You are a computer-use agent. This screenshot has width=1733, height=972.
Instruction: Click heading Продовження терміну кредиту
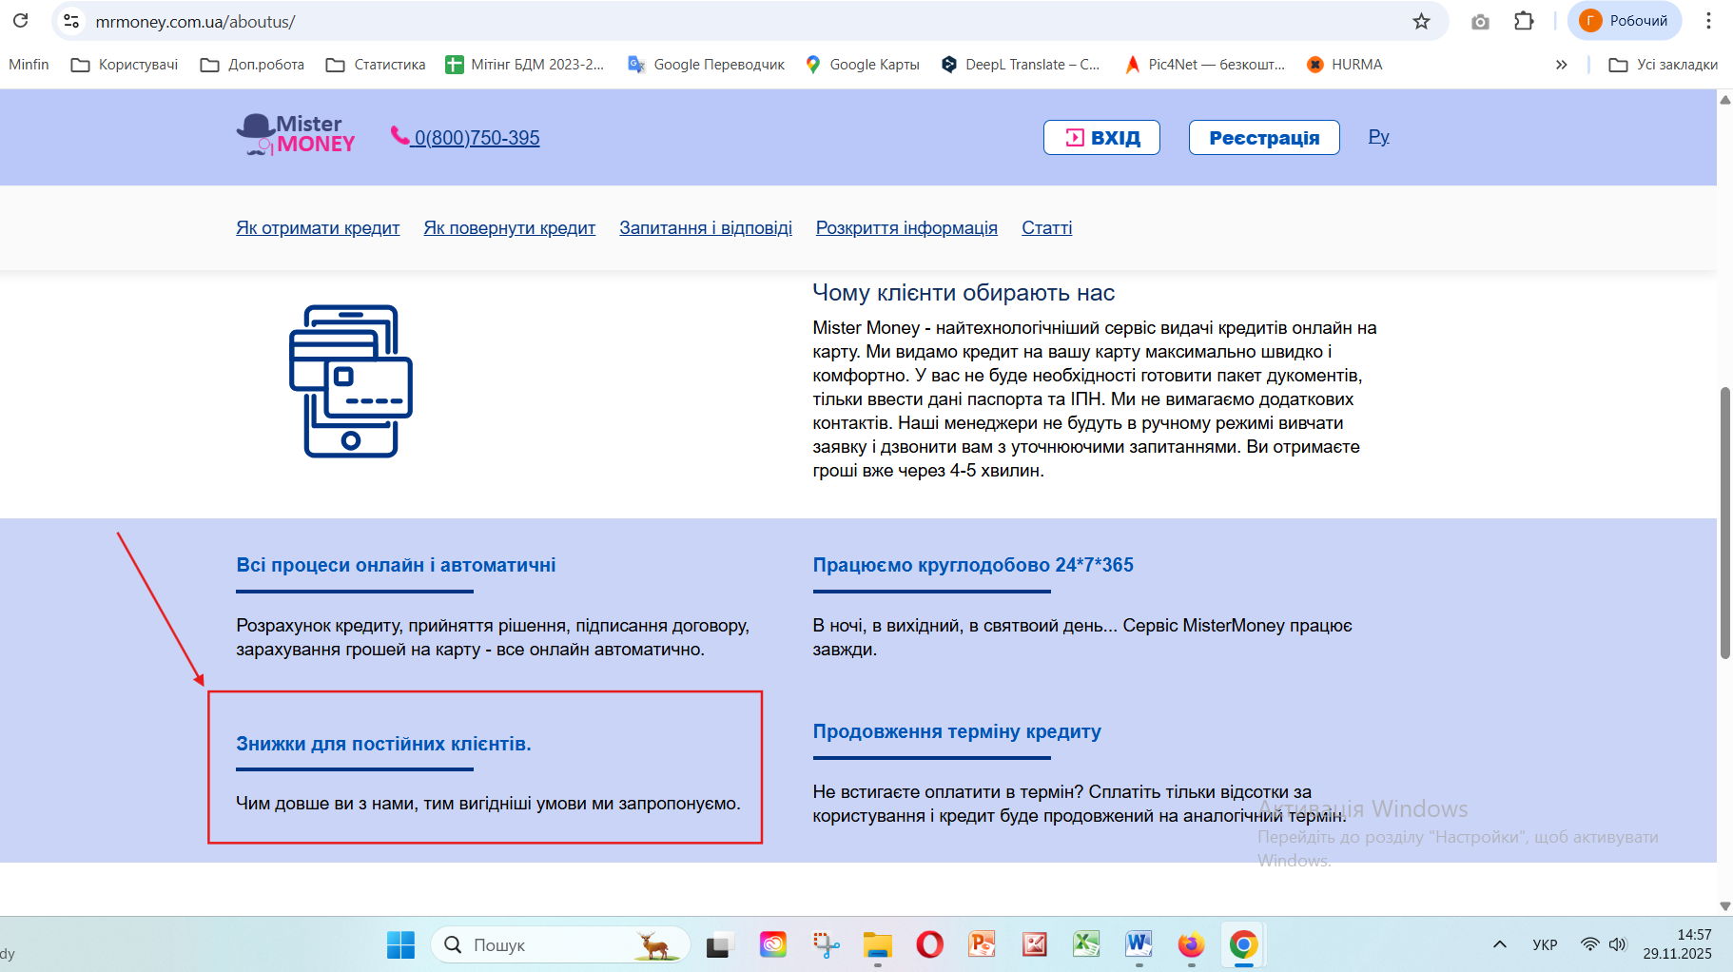(957, 731)
